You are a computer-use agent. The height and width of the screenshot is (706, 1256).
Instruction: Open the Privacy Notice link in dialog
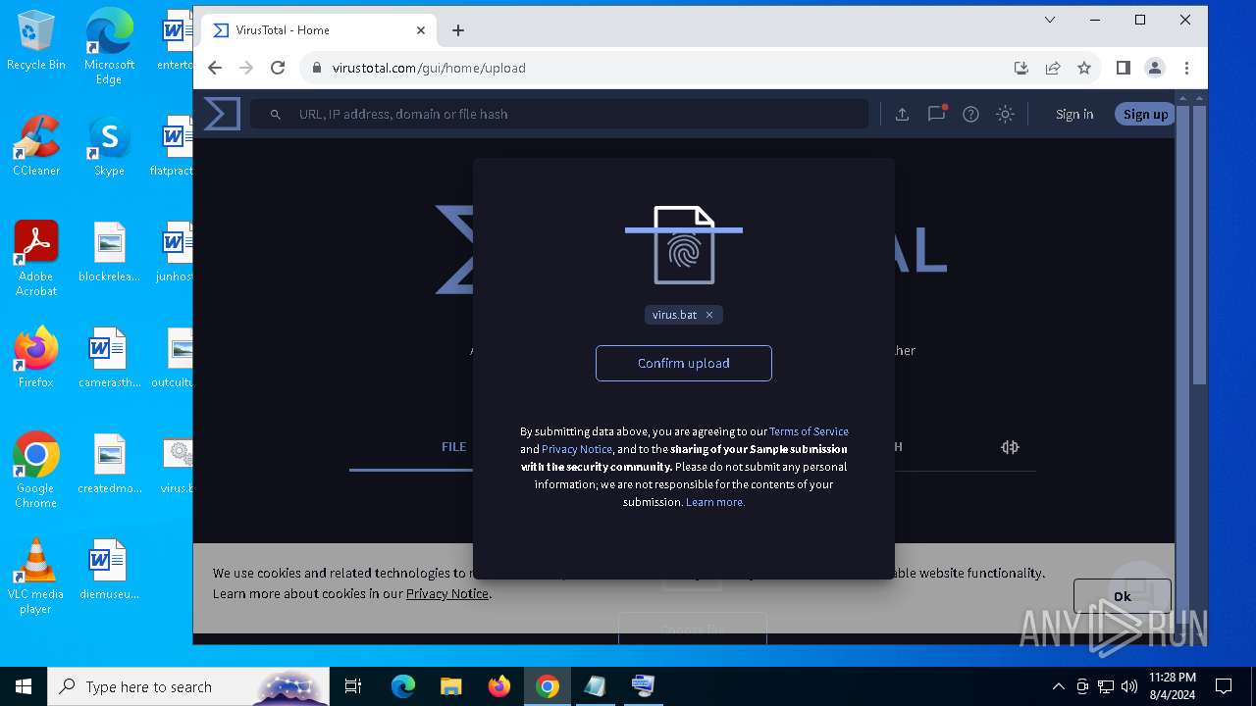(577, 449)
